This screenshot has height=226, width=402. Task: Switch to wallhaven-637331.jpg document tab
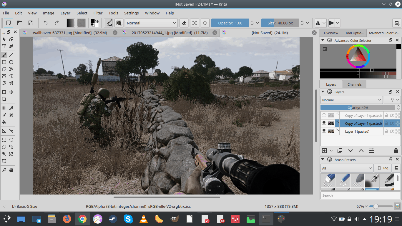[70, 33]
